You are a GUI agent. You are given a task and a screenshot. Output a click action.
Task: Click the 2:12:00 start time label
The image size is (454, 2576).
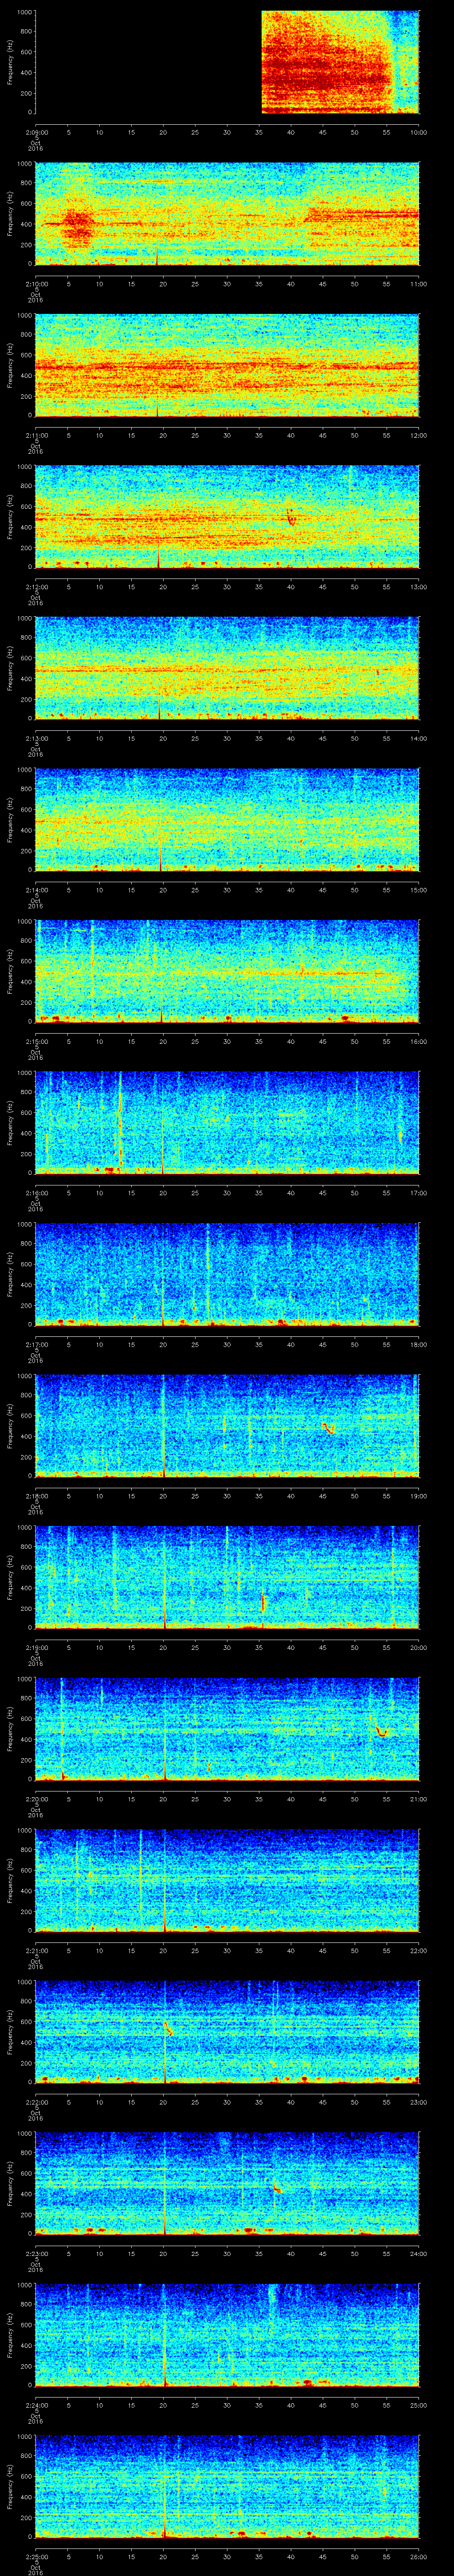[x=36, y=587]
